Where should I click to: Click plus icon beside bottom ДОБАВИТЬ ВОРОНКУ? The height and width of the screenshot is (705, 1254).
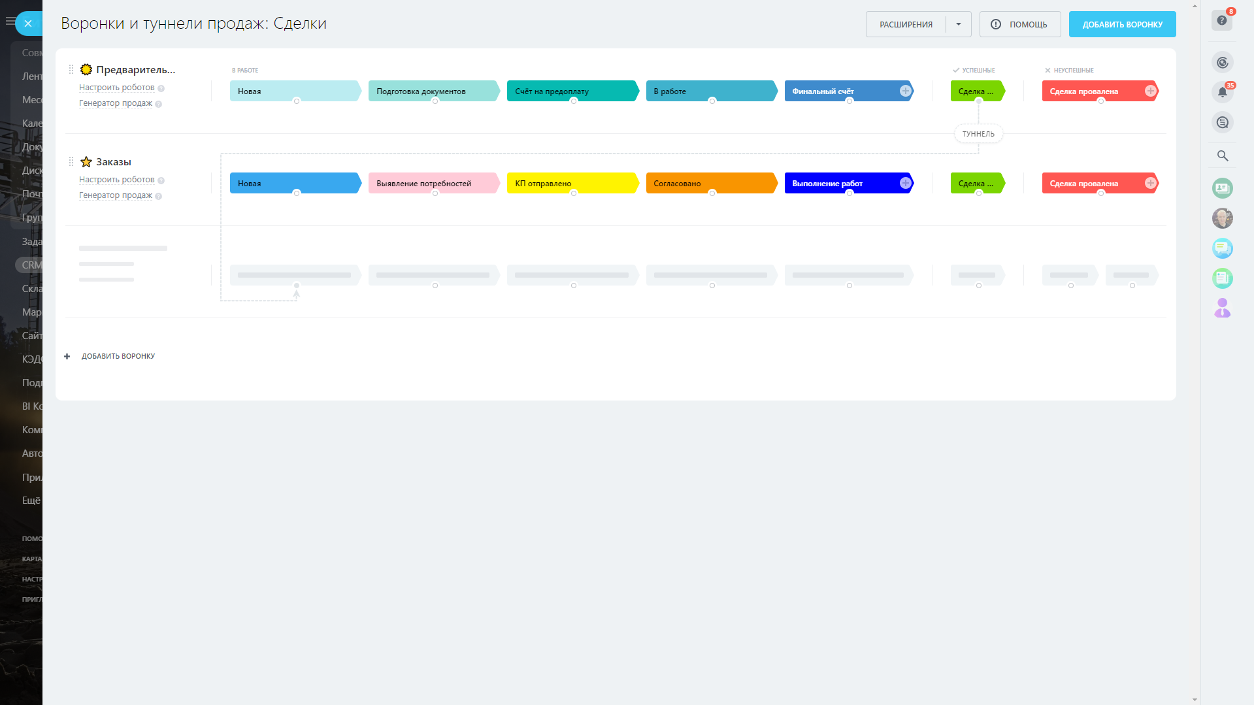point(67,356)
